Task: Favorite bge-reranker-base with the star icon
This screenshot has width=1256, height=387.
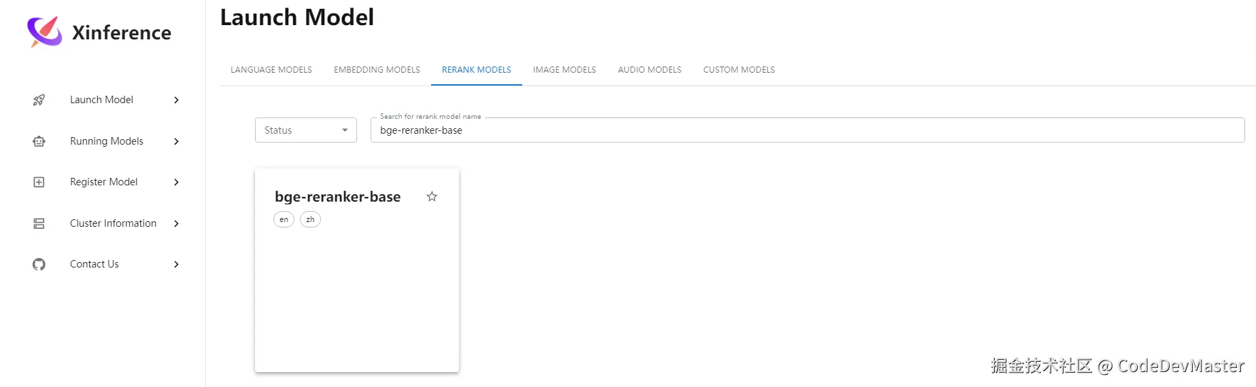Action: 432,197
